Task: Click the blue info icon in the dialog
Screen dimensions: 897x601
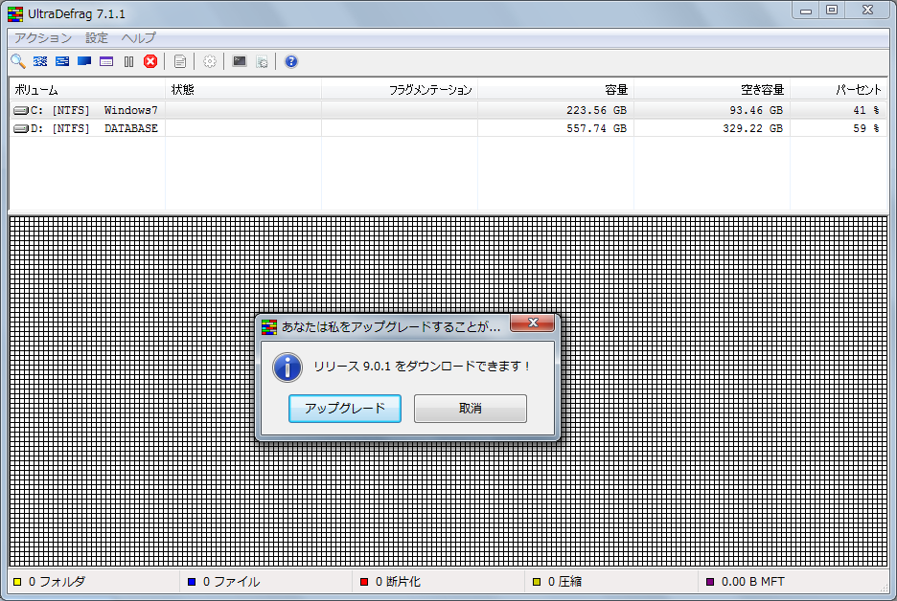Action: click(x=287, y=367)
